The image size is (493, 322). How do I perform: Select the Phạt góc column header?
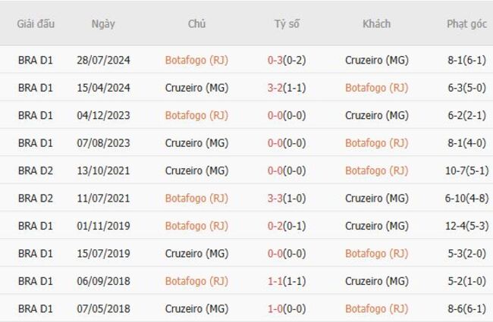click(466, 23)
